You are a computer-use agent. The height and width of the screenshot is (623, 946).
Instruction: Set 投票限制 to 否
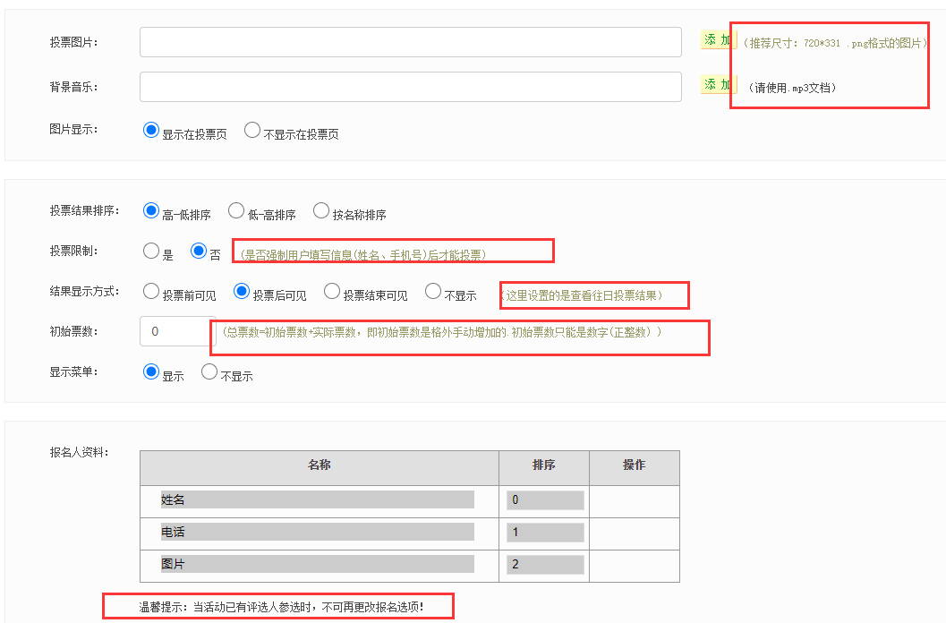pyautogui.click(x=199, y=252)
